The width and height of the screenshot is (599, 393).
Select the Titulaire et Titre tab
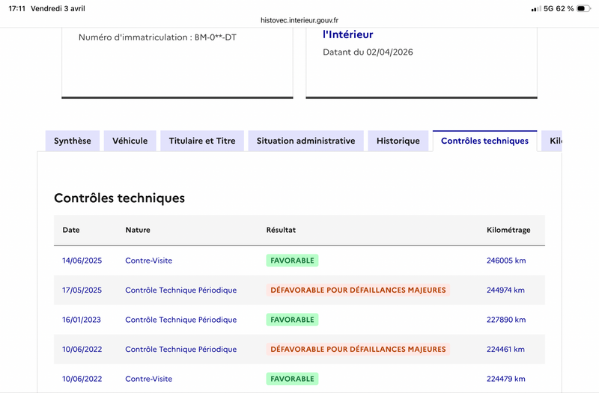coord(202,141)
